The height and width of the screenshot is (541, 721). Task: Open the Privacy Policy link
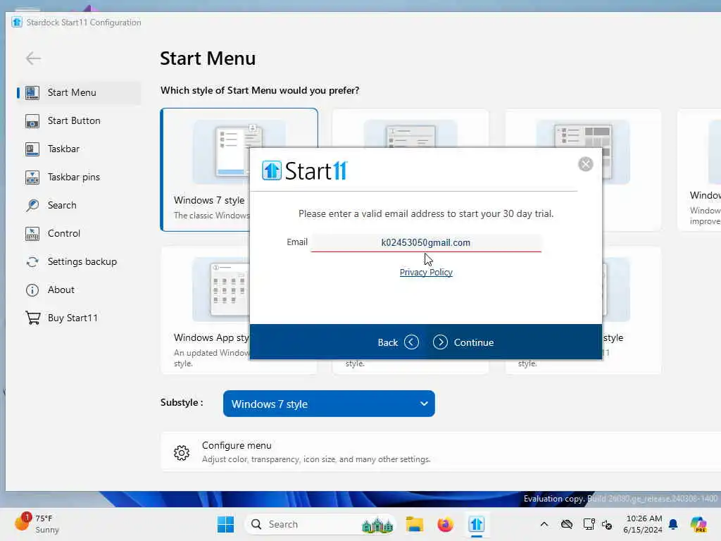click(426, 273)
